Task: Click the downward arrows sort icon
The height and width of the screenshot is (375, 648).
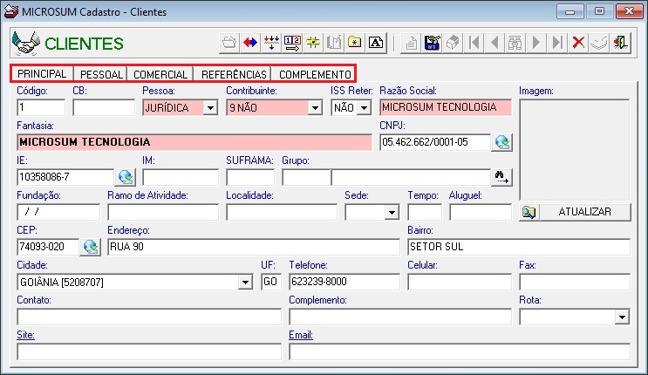Action: point(271,43)
